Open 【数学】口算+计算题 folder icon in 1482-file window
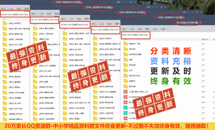The width and height of the screenshot is (215, 130). (65, 114)
